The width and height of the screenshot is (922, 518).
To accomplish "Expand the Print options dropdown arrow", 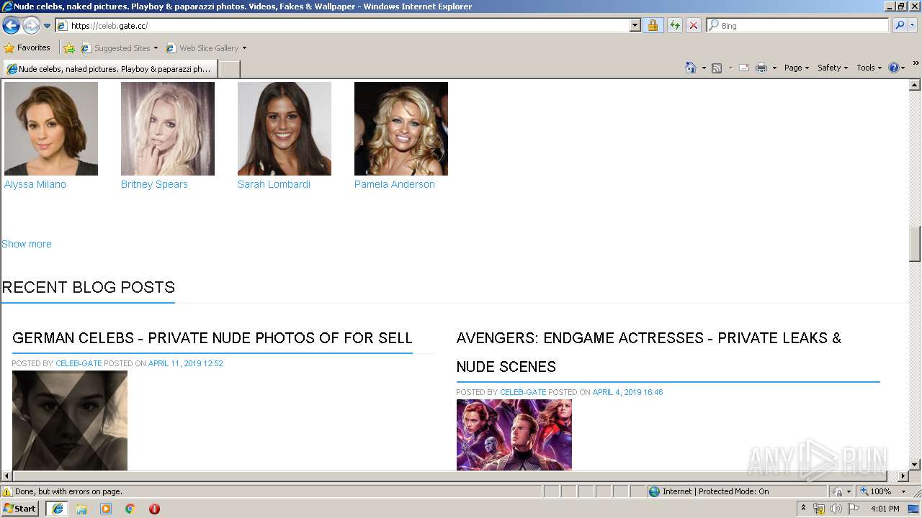I will [x=774, y=68].
